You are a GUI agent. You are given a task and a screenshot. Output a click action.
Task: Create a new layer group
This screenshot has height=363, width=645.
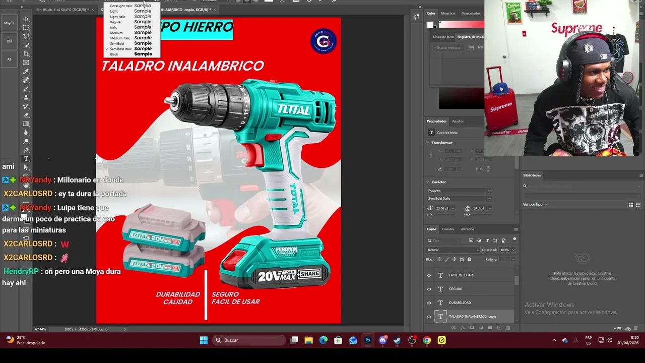click(490, 328)
